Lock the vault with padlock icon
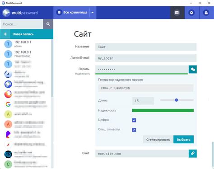This screenshot has width=214, height=169. tap(206, 13)
